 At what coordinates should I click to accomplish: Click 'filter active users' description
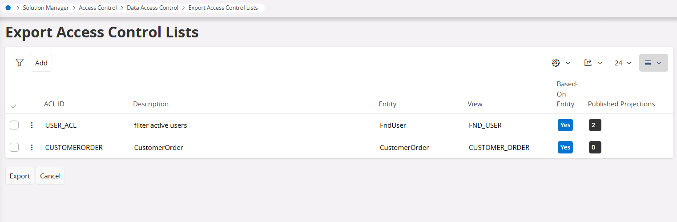click(x=161, y=125)
